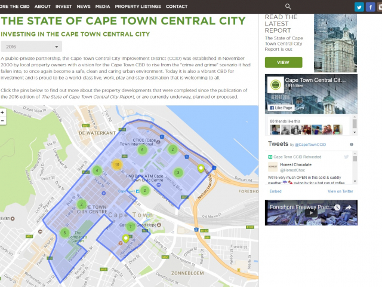382x287 pixels.
Task: Click @HonestChoc handle
Action: tap(292, 170)
